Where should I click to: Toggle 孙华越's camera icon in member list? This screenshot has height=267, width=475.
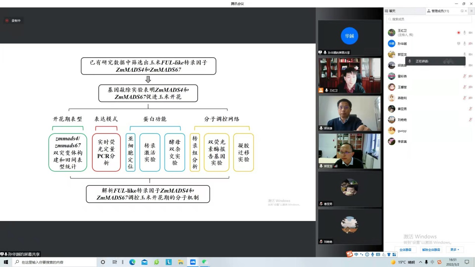click(471, 44)
